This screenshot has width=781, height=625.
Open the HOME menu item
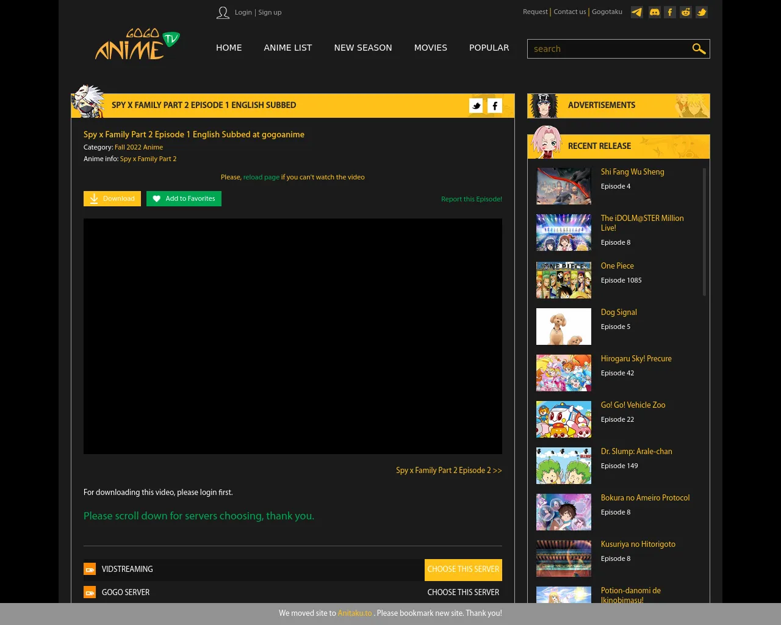[x=229, y=48]
